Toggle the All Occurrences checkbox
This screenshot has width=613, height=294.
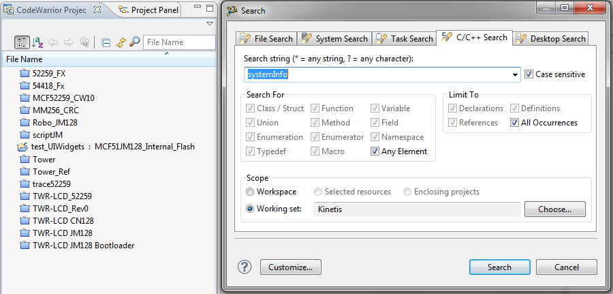[515, 123]
